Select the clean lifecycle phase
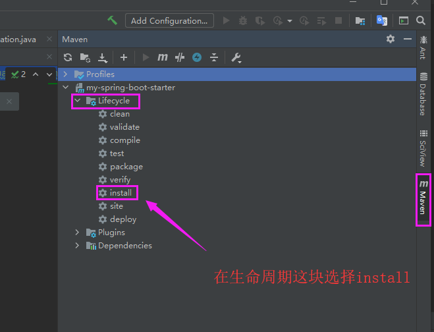Screen dimensions: 434x332 pos(120,114)
